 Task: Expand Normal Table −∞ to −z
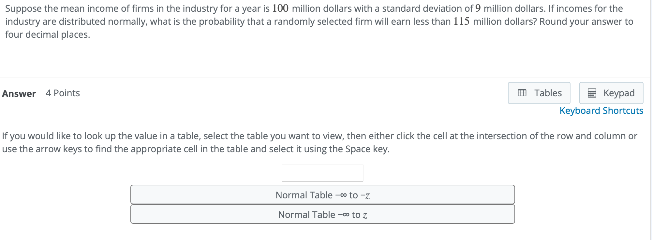click(x=322, y=195)
